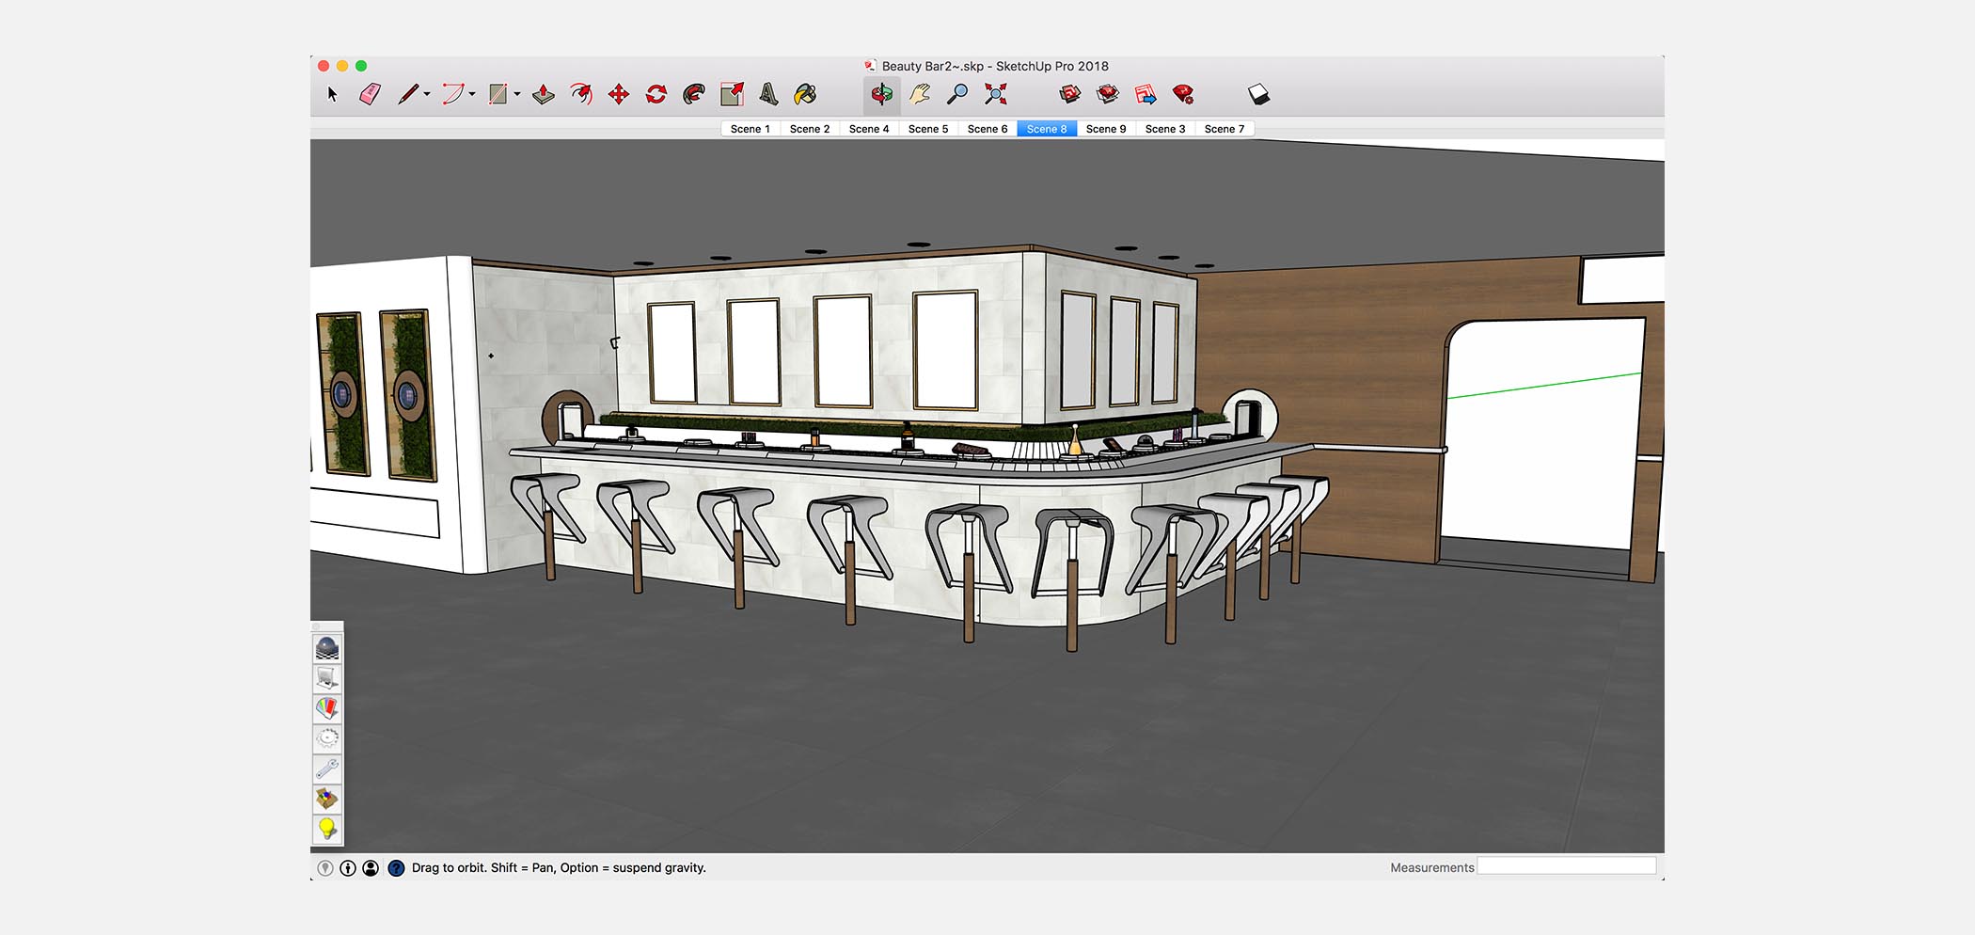Choose the Pencil line tool
Viewport: 1975px width, 935px height.
[407, 94]
